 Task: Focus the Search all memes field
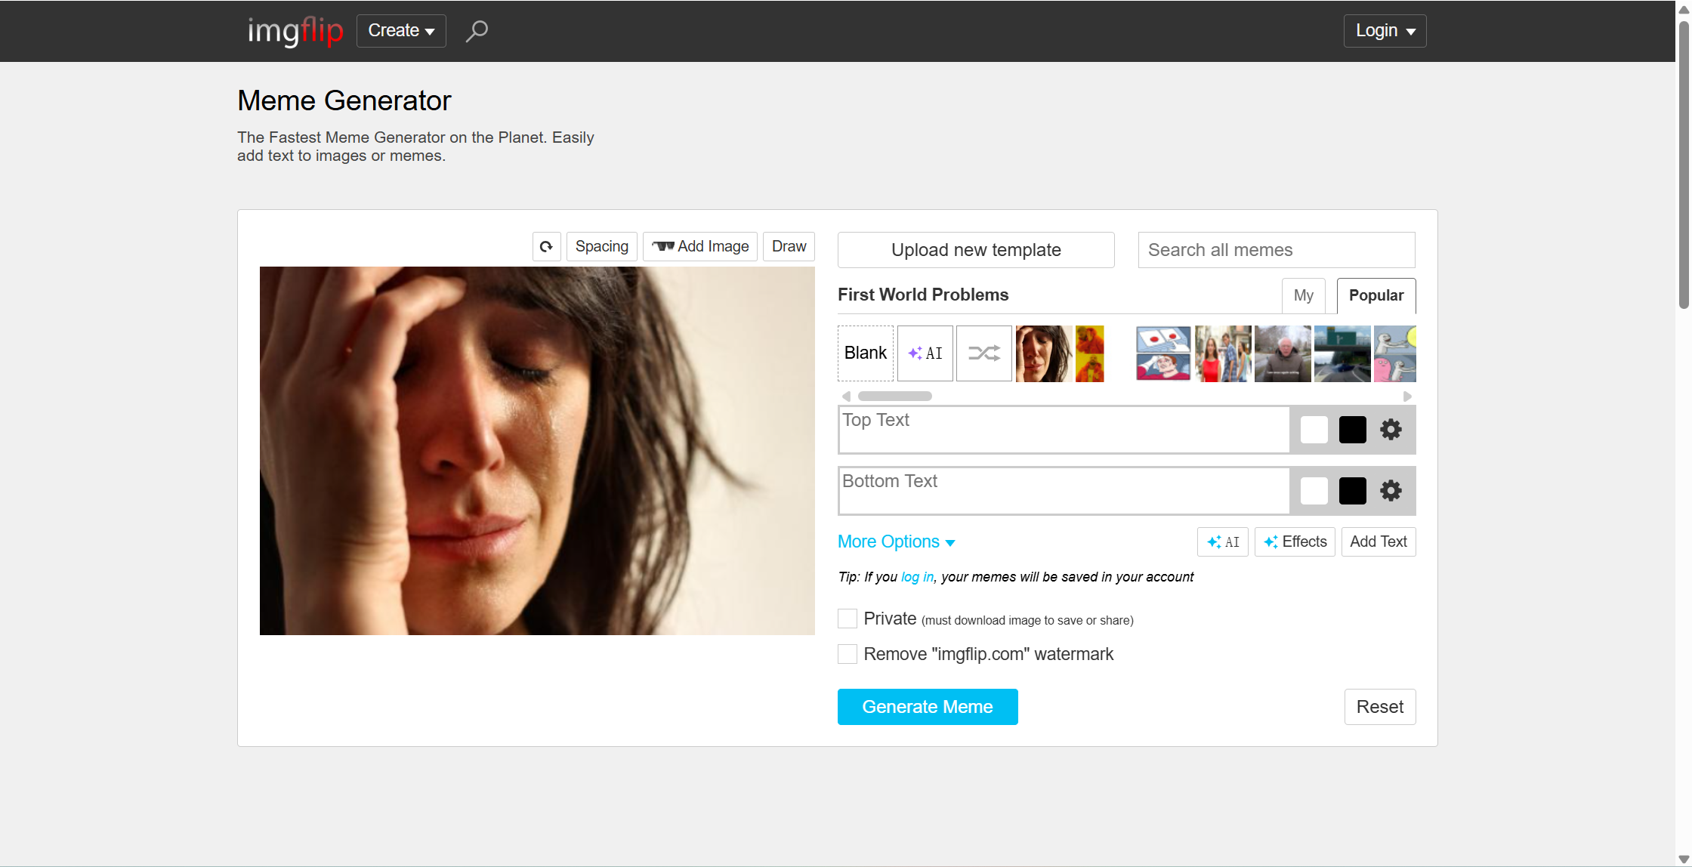1276,250
